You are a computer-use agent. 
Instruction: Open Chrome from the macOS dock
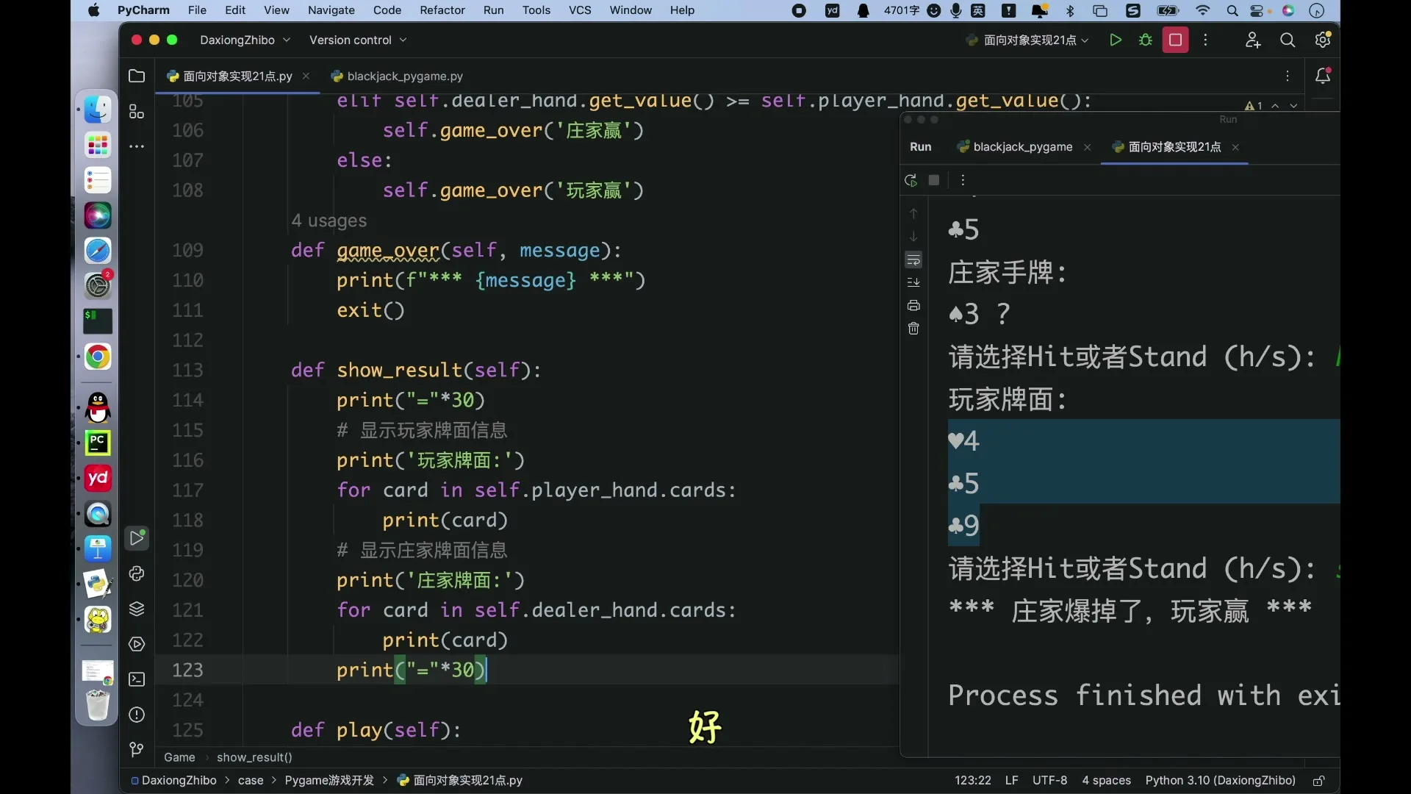click(98, 357)
